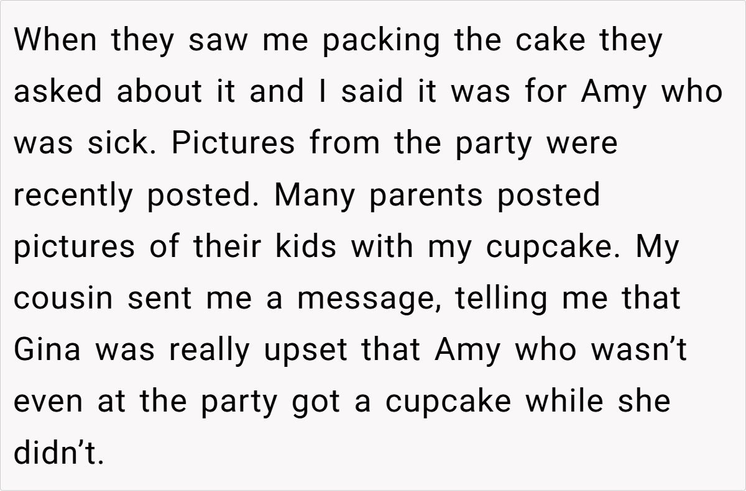This screenshot has width=746, height=491.
Task: Click the capitalized word "Pictures"
Action: (234, 144)
